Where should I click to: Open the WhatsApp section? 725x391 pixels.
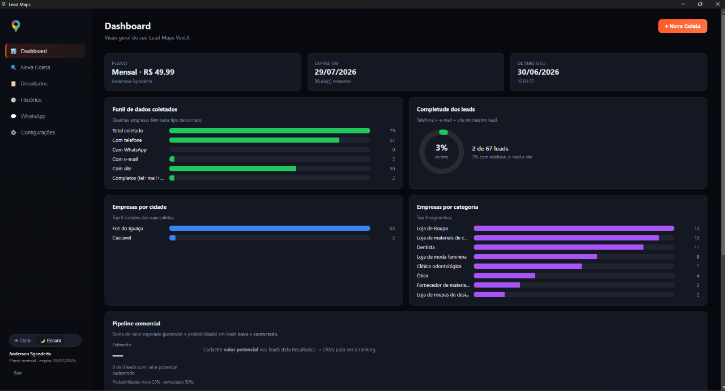(x=45, y=116)
